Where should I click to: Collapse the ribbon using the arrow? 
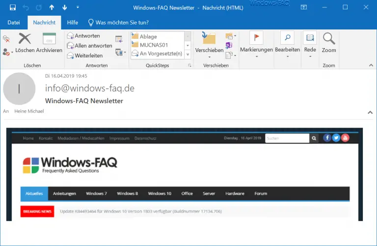pyautogui.click(x=370, y=65)
